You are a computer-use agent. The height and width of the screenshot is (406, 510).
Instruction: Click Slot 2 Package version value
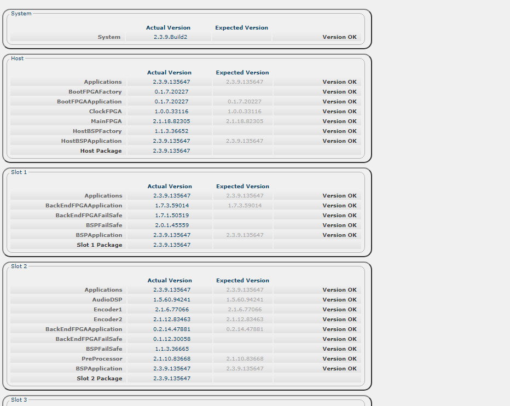172,378
